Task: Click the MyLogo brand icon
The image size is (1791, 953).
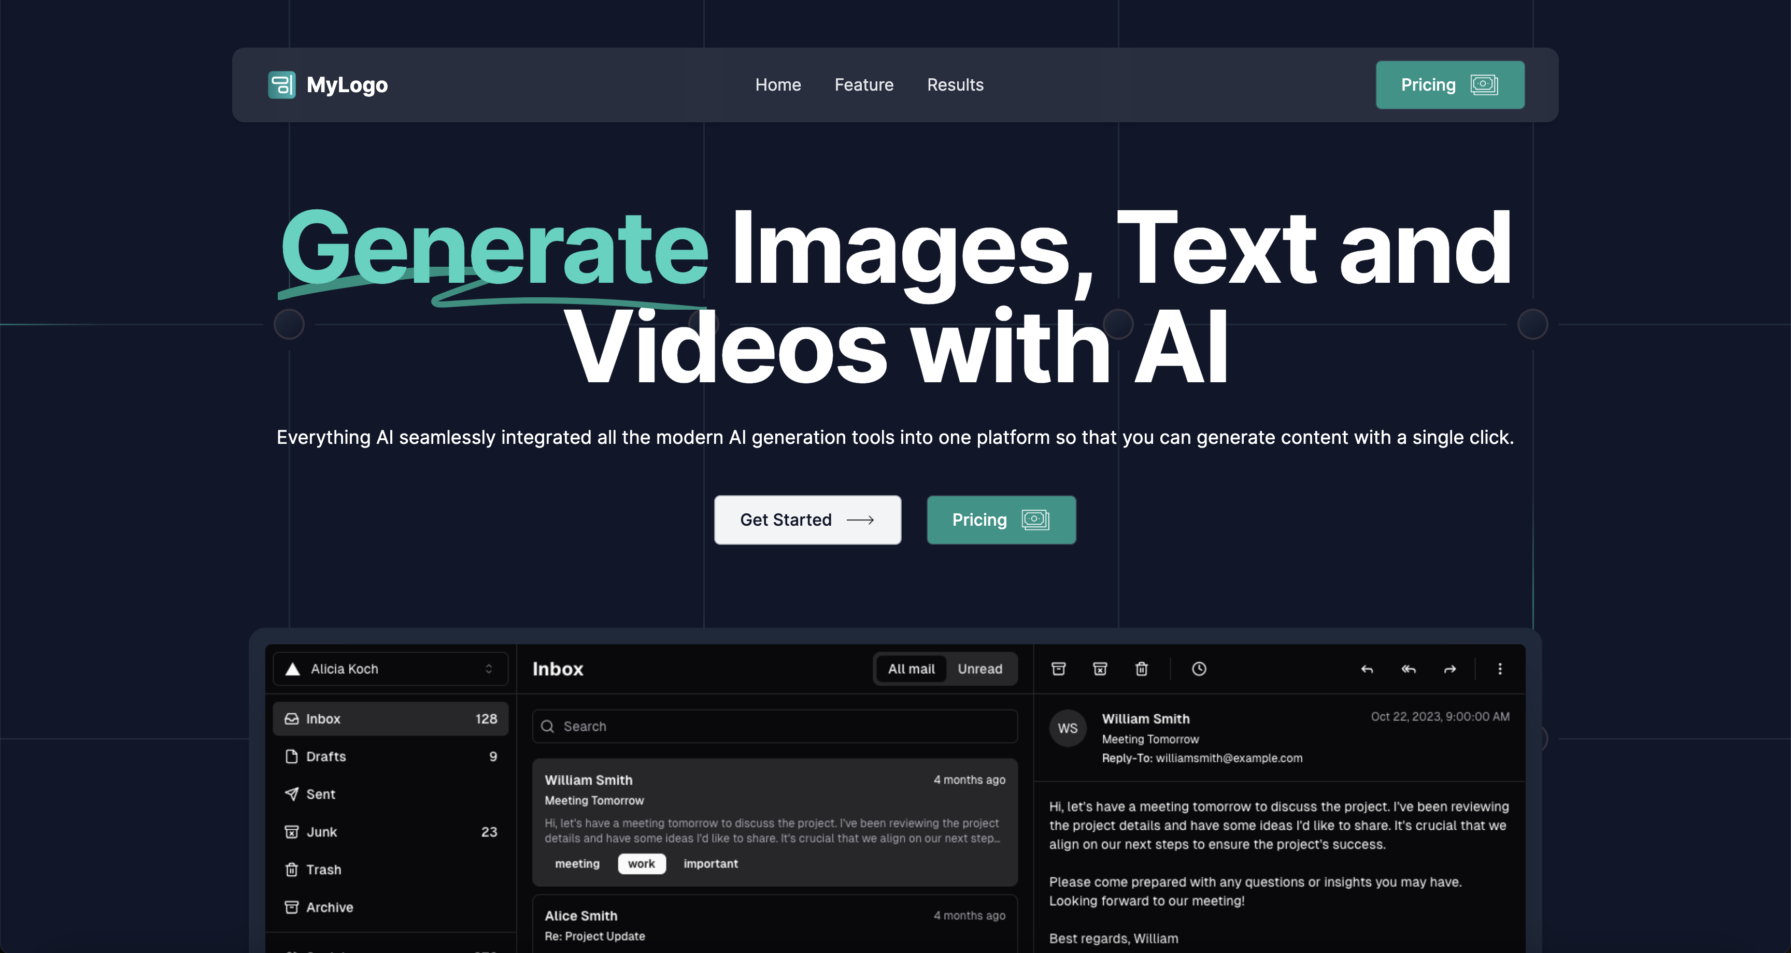Action: [x=281, y=85]
